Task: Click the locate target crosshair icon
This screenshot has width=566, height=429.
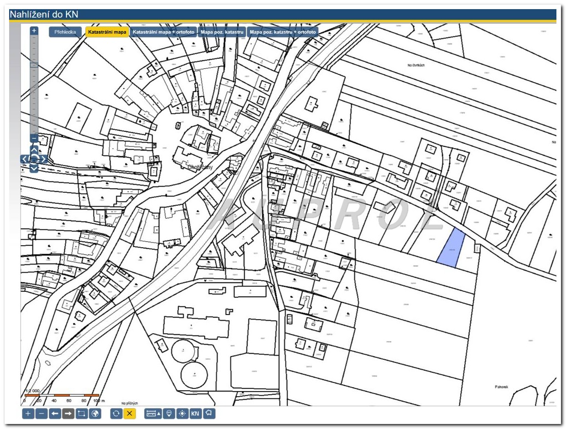Action: [x=182, y=413]
